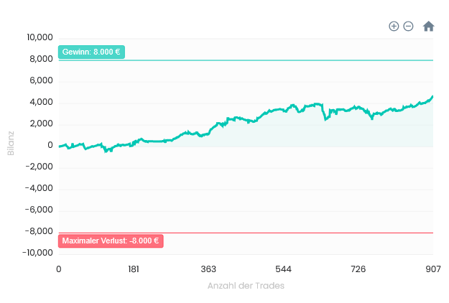Click the -2,000 y-axis tick label
449x303 pixels.
click(x=40, y=167)
